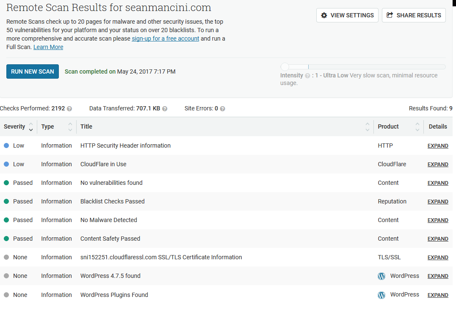Open the sign-up for a free account link
The image size is (456, 313).
[165, 38]
